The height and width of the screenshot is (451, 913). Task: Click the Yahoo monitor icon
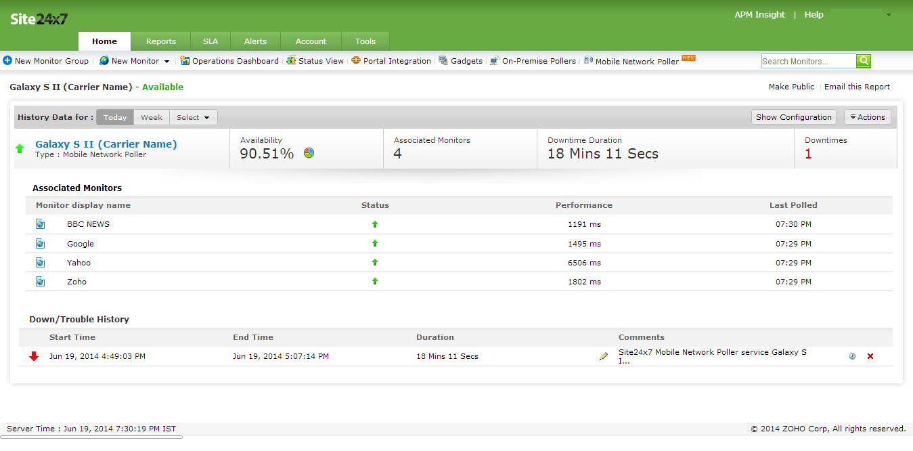tap(40, 262)
